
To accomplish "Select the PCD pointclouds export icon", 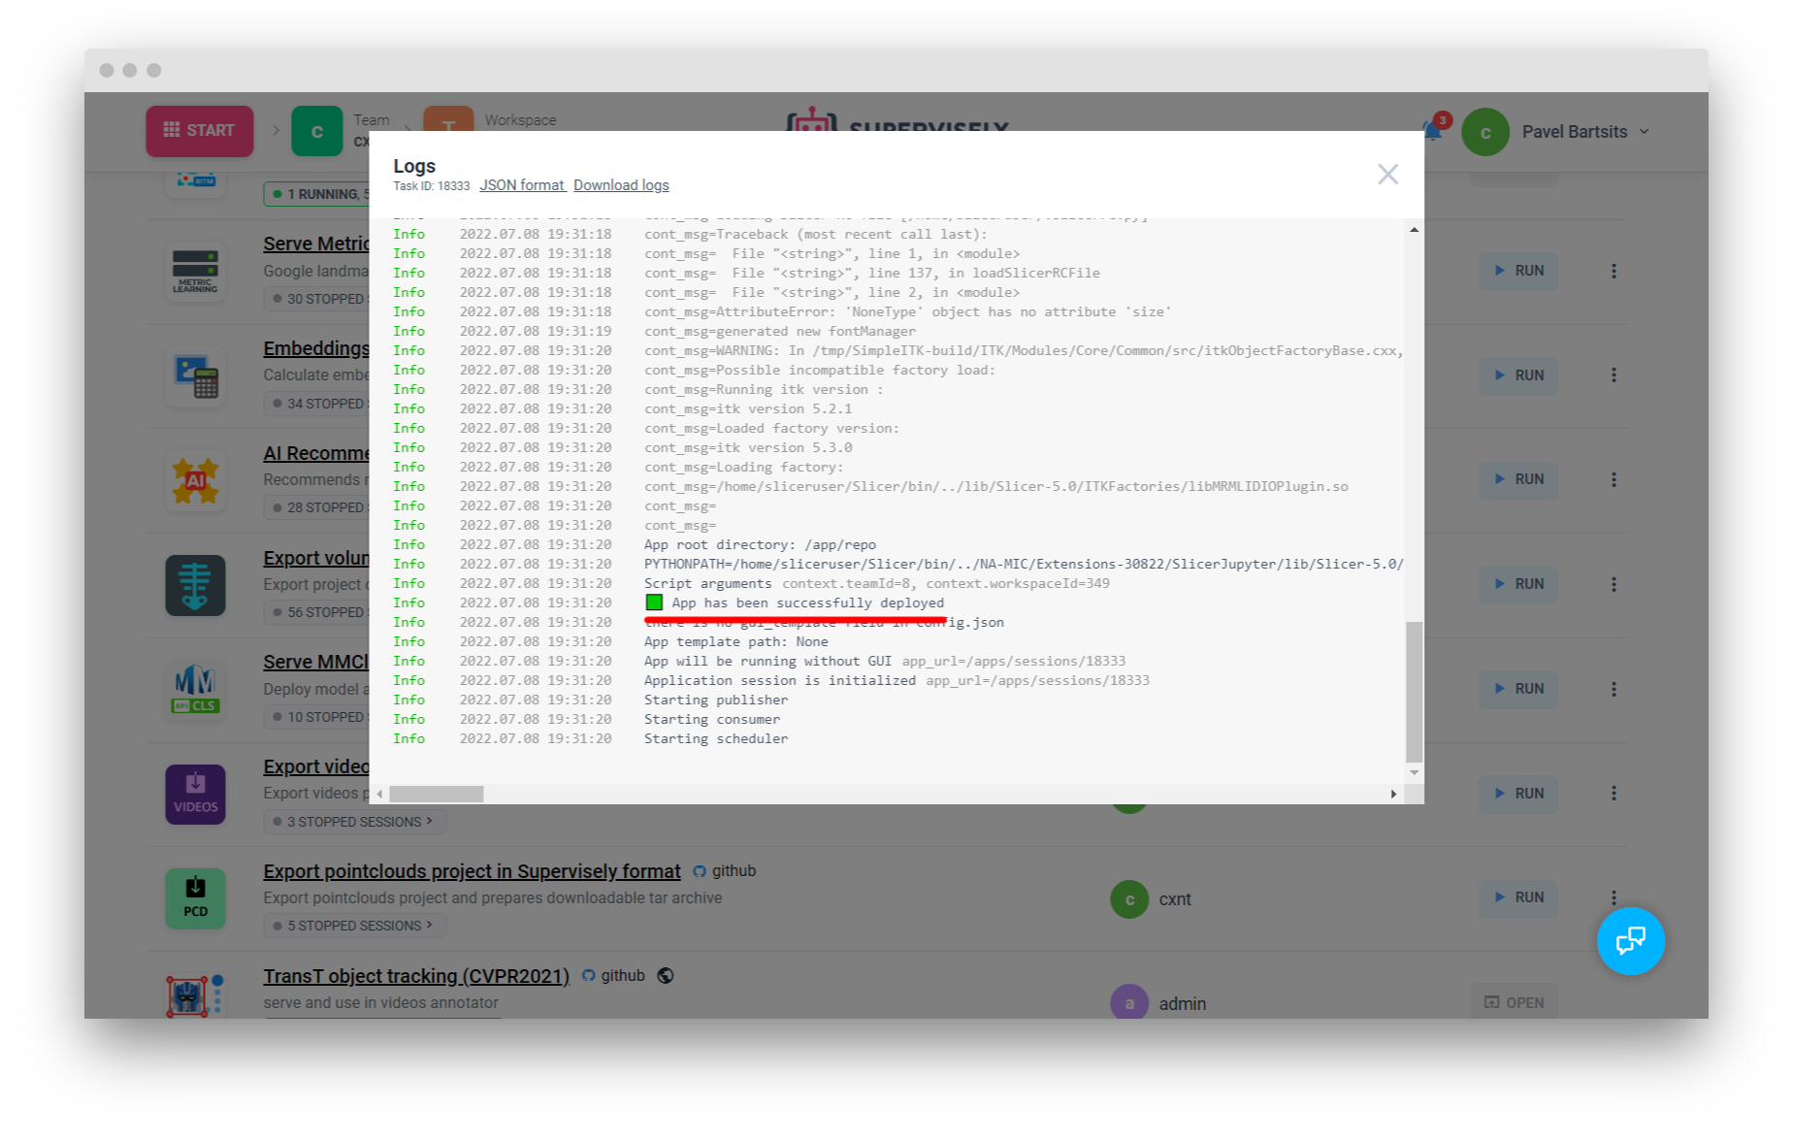I will coord(195,898).
